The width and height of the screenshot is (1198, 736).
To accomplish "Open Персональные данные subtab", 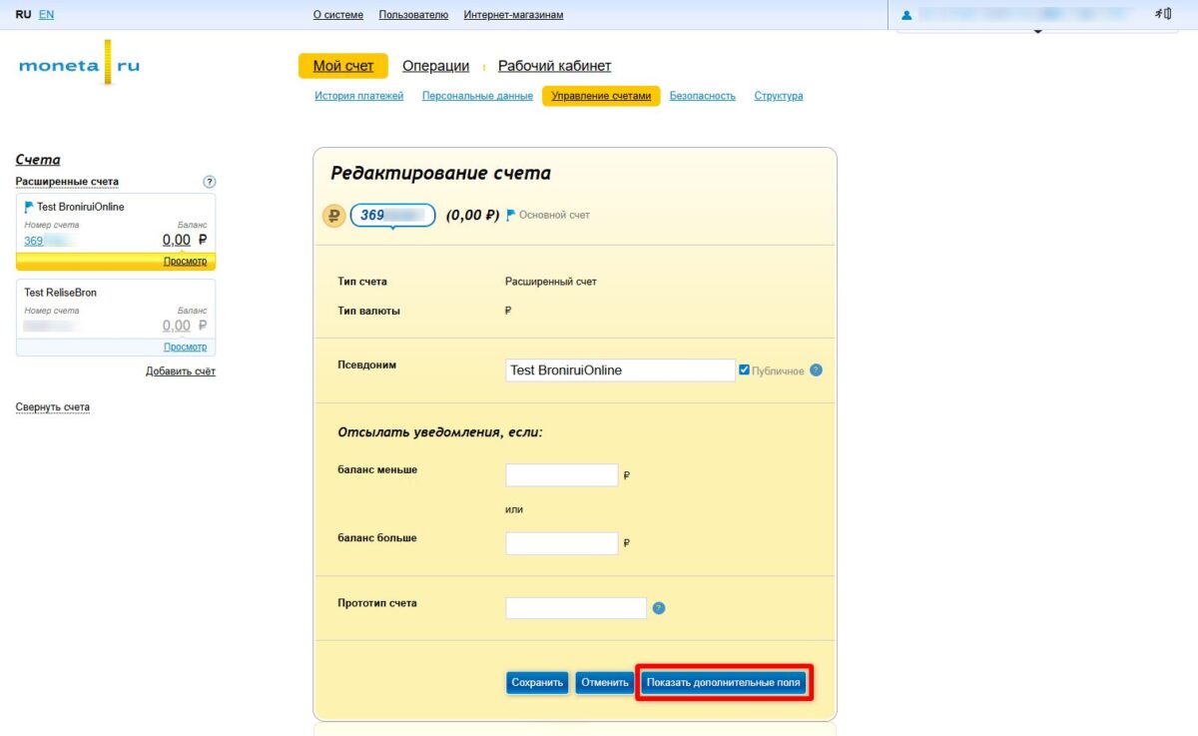I will [477, 96].
